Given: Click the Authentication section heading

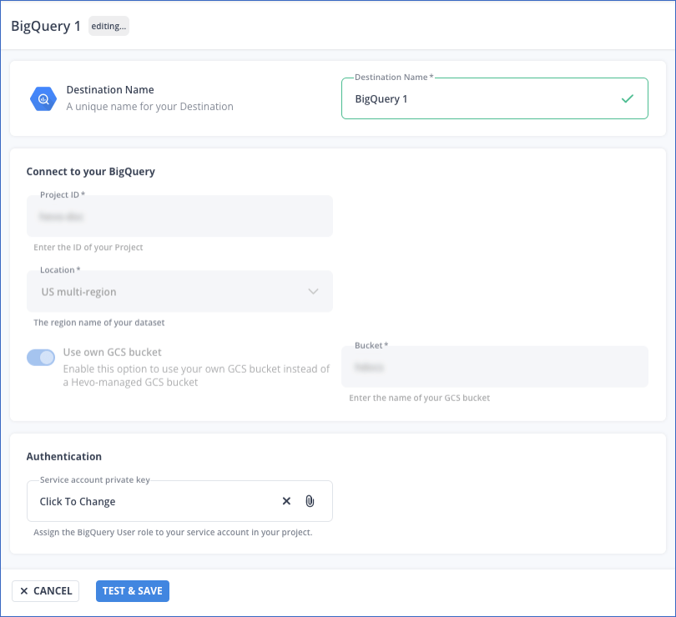Looking at the screenshot, I should coord(63,456).
